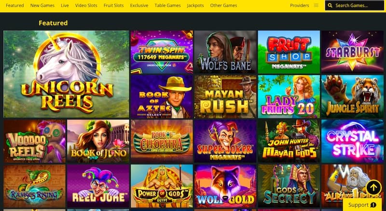Click the scroll-to-top arrow icon
The image size is (386, 211).
373,188
